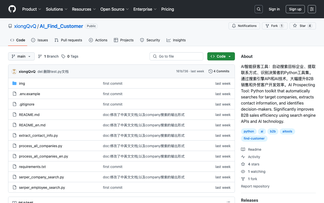Image resolution: width=324 pixels, height=203 pixels.
Task: Open the 0 Tags link
Action: [70, 56]
